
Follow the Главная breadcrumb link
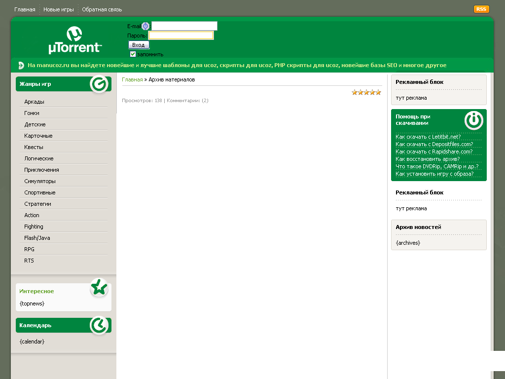pos(132,79)
